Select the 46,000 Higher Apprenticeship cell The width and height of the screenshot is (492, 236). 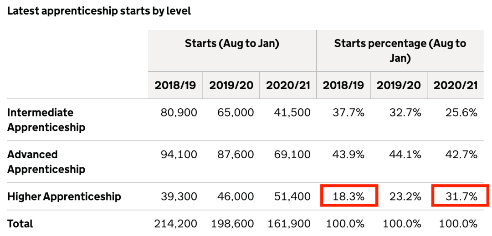pos(236,196)
